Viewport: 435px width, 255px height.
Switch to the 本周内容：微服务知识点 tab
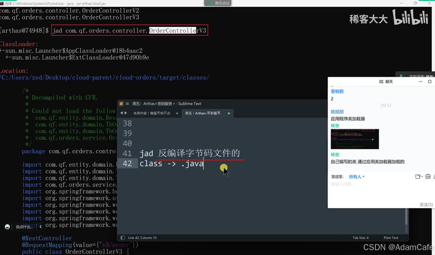click(x=152, y=113)
